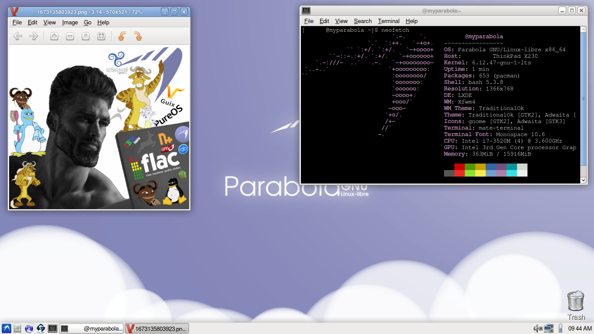This screenshot has height=334, width=594.
Task: Check the battery indicator in the tray
Action: [x=561, y=328]
